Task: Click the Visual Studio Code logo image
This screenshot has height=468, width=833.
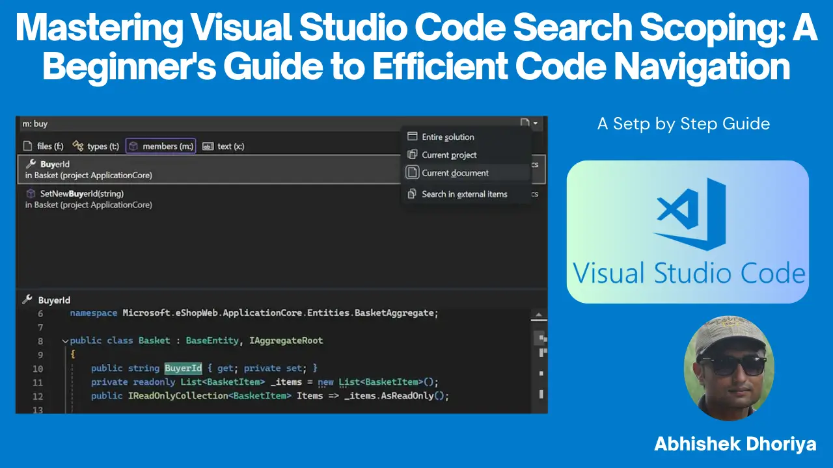Action: (688, 232)
